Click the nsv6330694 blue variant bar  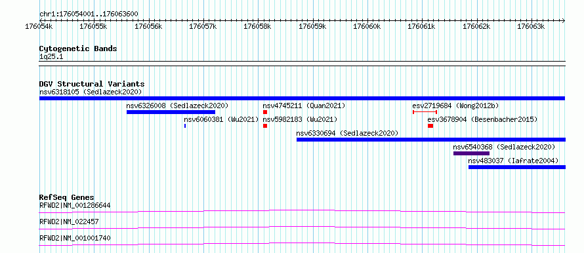point(431,140)
